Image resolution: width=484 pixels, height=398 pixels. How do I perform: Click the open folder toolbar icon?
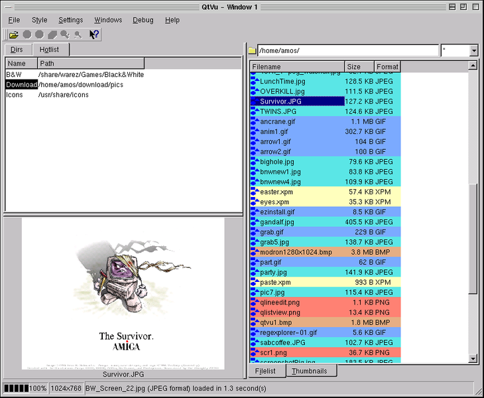pos(13,34)
